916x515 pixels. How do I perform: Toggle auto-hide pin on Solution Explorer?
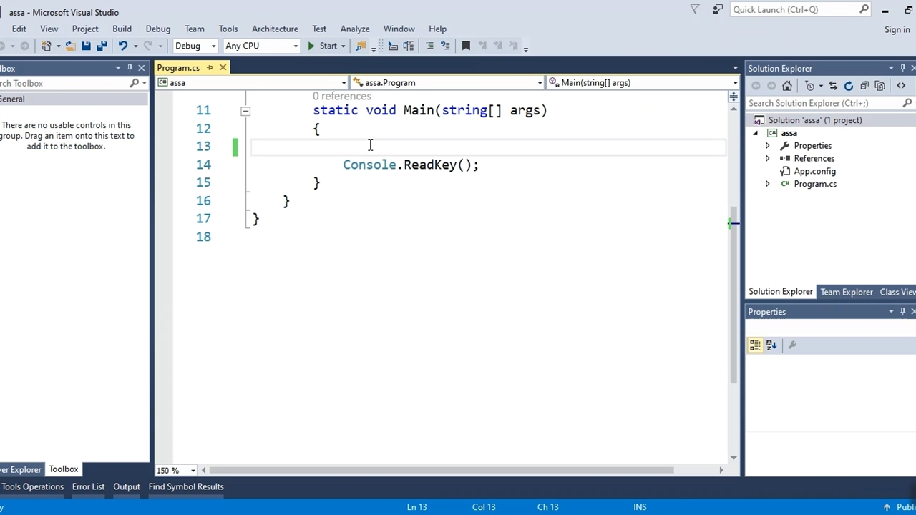point(902,69)
